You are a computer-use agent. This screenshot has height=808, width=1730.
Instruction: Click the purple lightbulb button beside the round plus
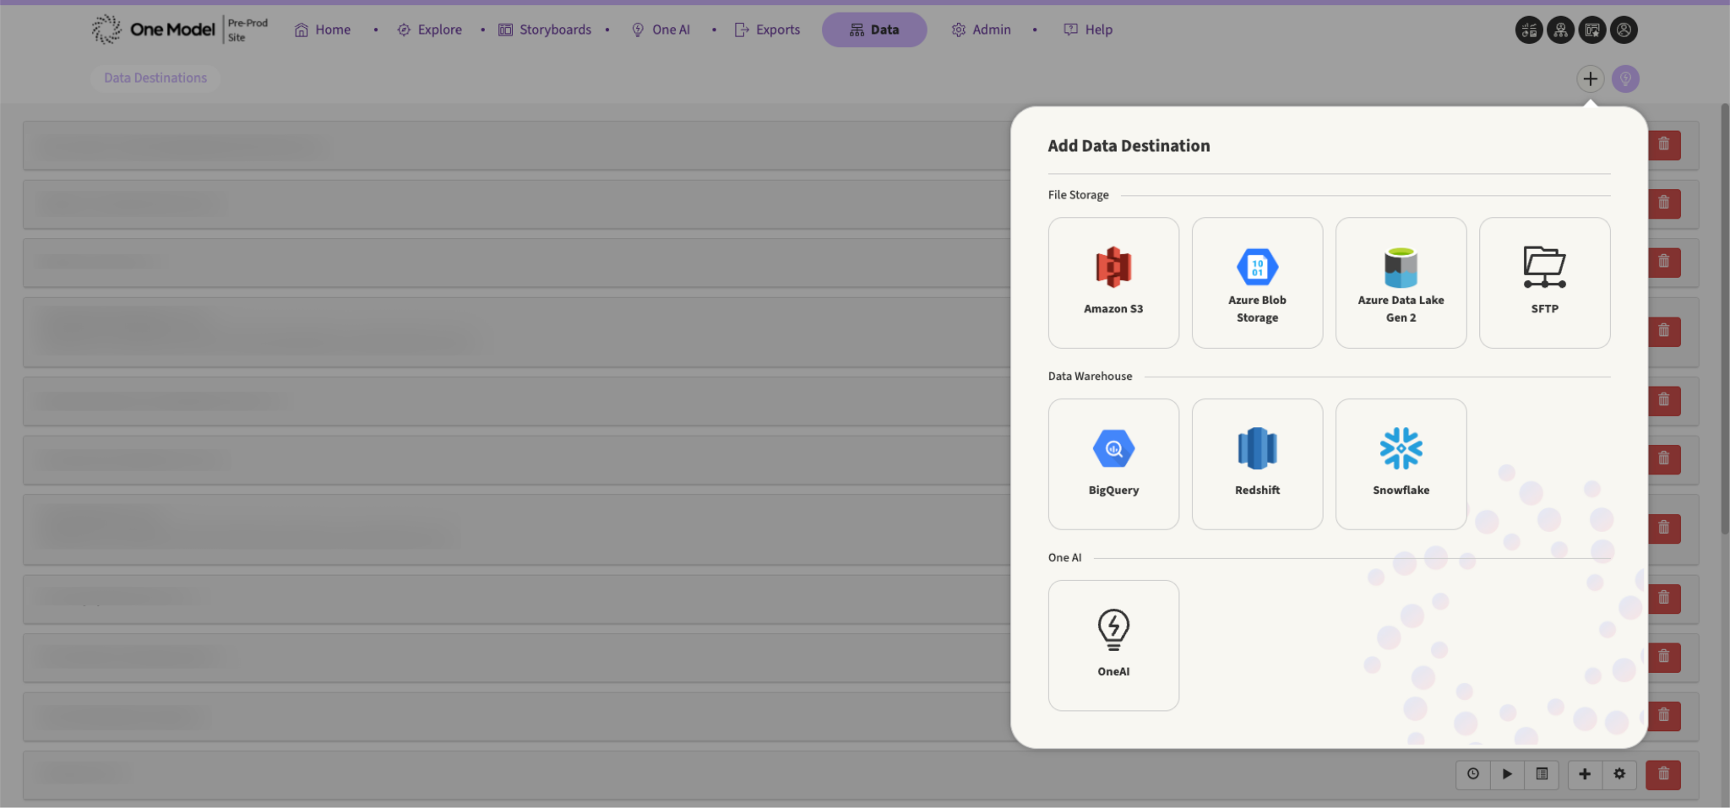coord(1625,79)
